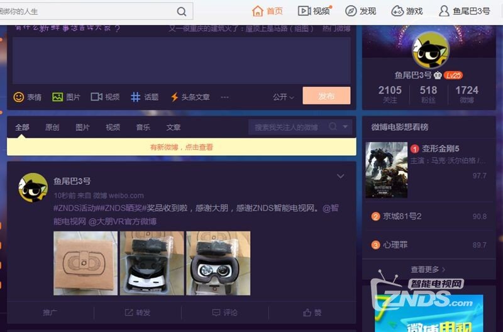Click the 发布 publish button
This screenshot has height=332, width=503.
click(x=326, y=96)
